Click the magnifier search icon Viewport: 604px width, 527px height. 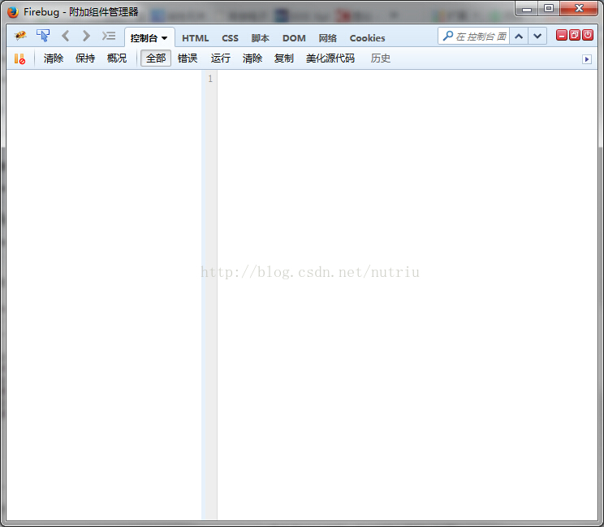tap(447, 37)
